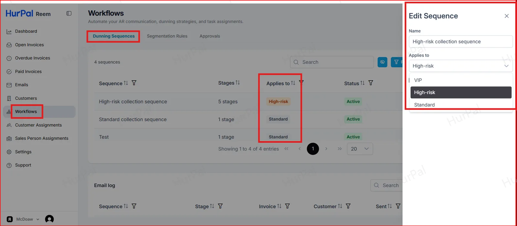
Task: Switch to the Approvals tab
Action: point(210,36)
